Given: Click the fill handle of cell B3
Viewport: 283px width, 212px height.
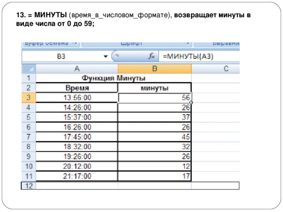Looking at the screenshot, I should click(x=191, y=102).
